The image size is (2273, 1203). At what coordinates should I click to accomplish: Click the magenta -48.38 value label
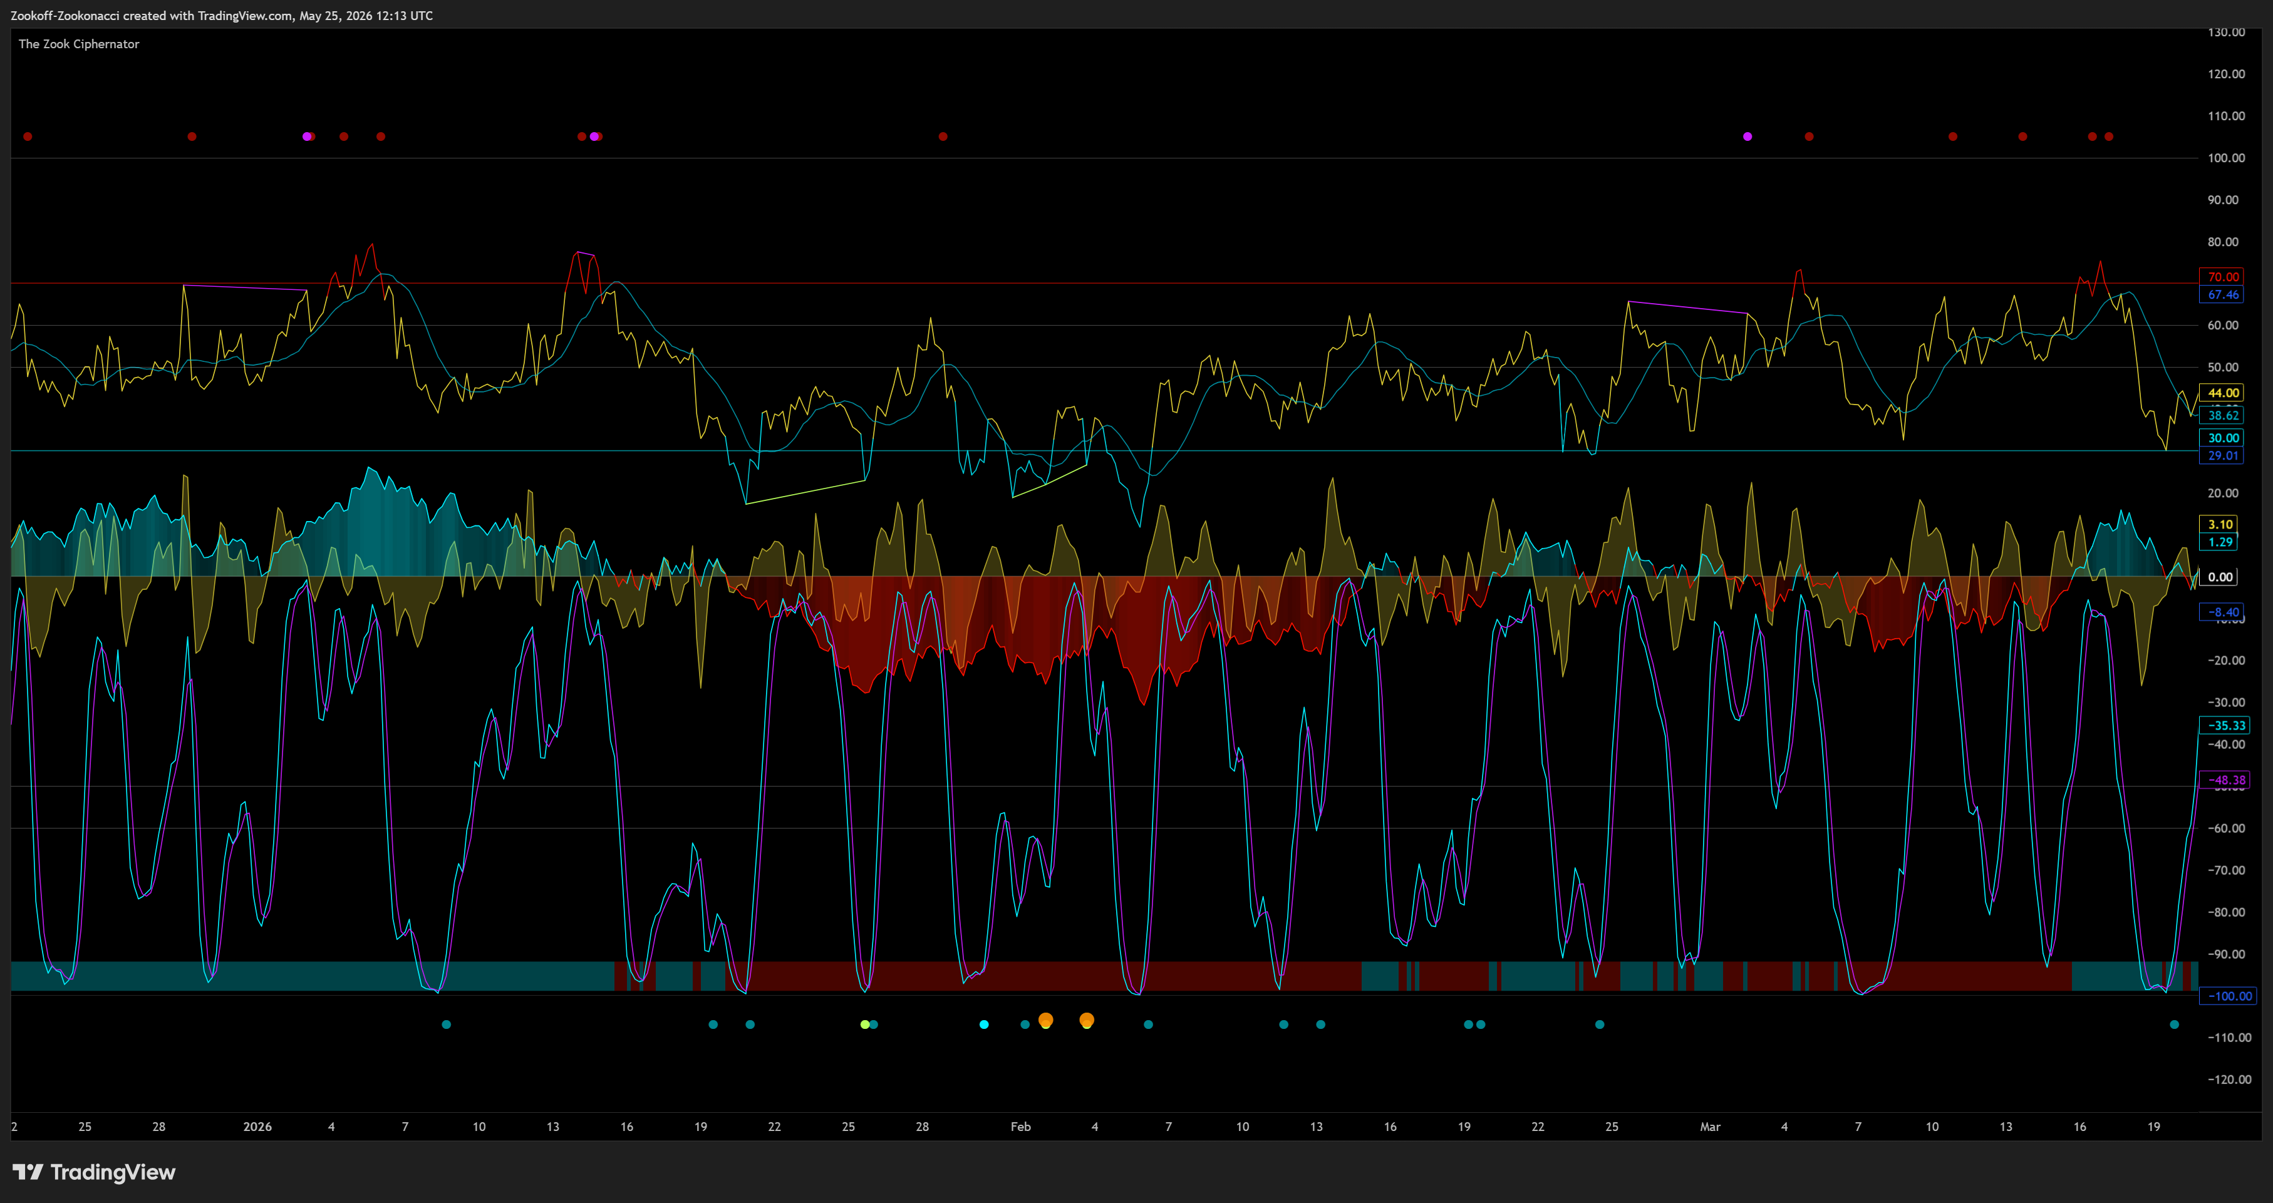2225,780
